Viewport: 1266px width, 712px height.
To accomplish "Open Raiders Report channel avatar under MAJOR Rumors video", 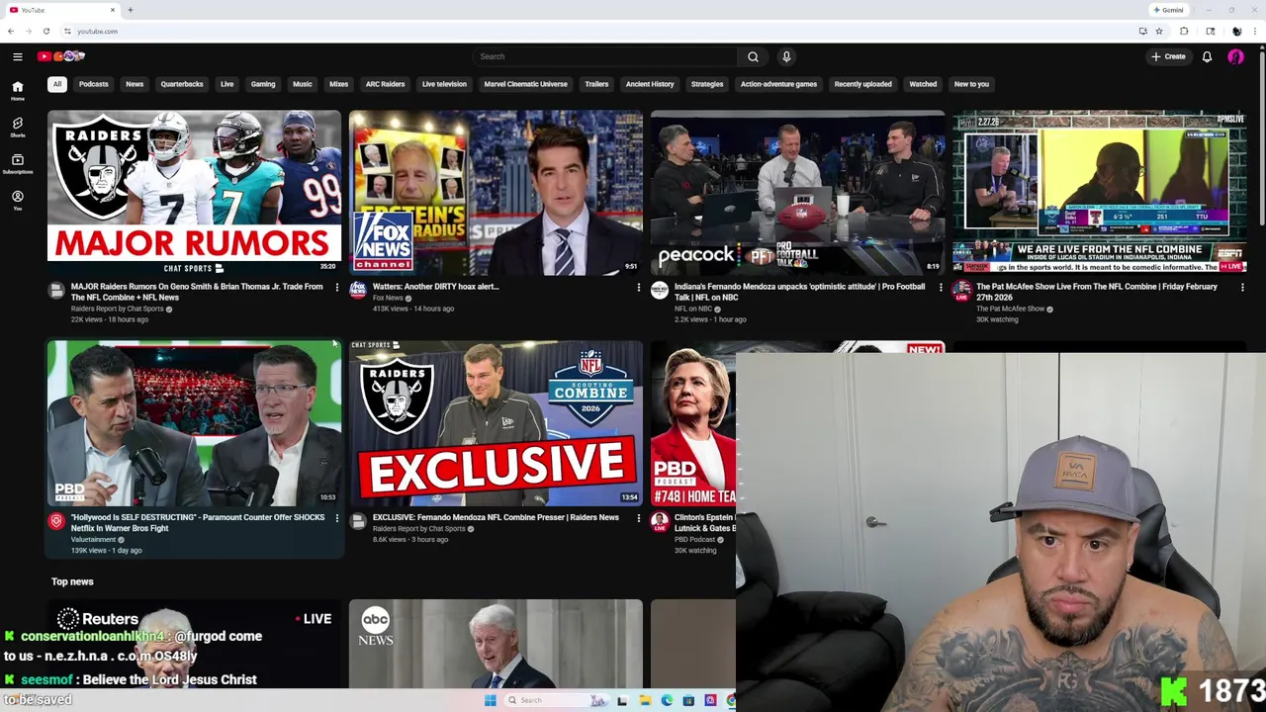I will (56, 291).
